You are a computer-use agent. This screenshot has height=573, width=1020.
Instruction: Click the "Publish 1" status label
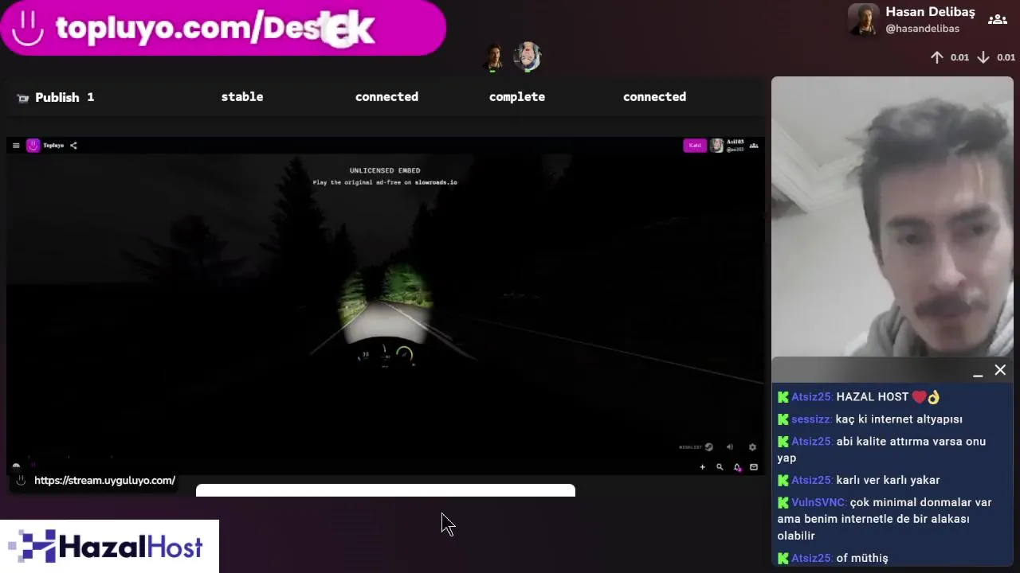(65, 97)
